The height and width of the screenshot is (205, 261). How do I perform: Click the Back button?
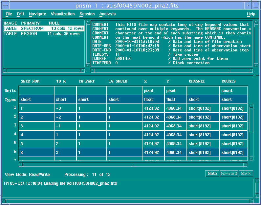246,174
